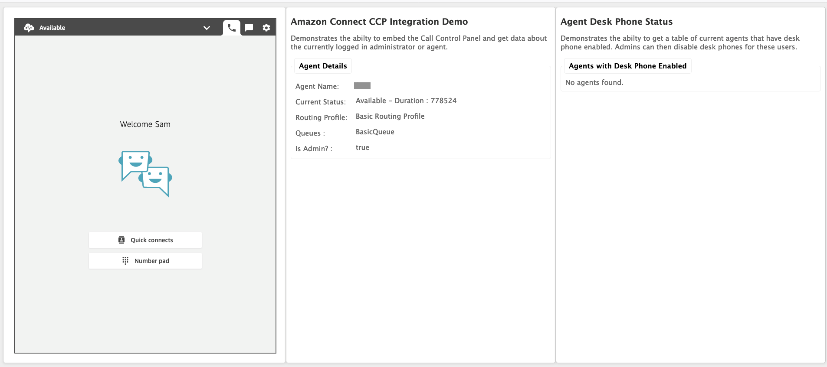Viewport: 827px width, 367px height.
Task: Switch to the chat tab icon
Action: tap(249, 28)
